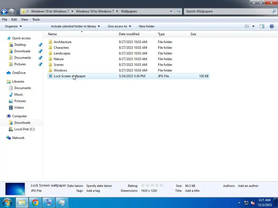Open the Music library
Screen dimensions: 278x208
point(16,95)
